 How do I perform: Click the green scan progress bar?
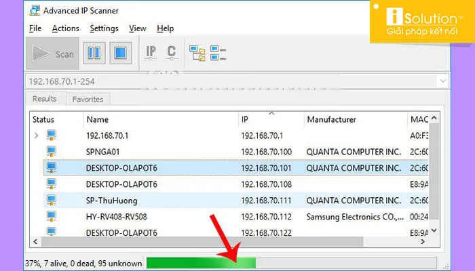coord(201,263)
